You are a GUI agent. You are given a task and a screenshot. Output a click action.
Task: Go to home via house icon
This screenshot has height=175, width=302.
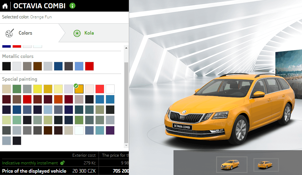click(5, 6)
